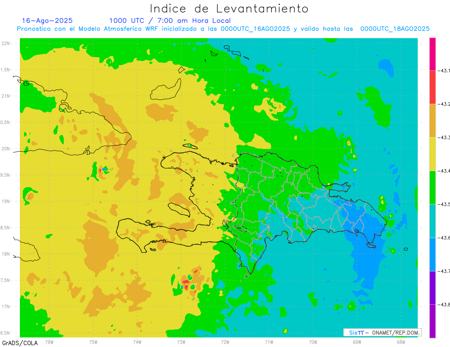Screen dimensions: 450x347
Task: Click the '19N' latitude label
Action: 6,201
